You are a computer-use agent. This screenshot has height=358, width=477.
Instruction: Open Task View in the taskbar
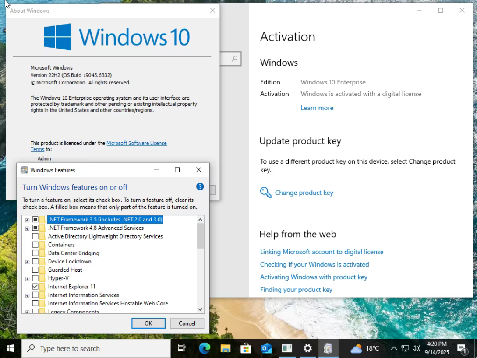[x=182, y=348]
